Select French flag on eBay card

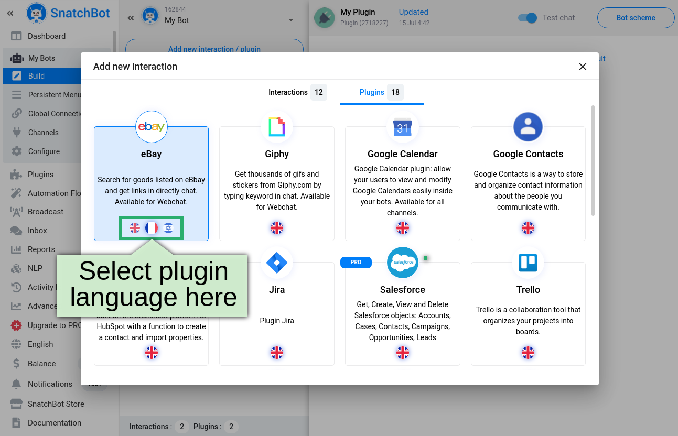point(152,228)
